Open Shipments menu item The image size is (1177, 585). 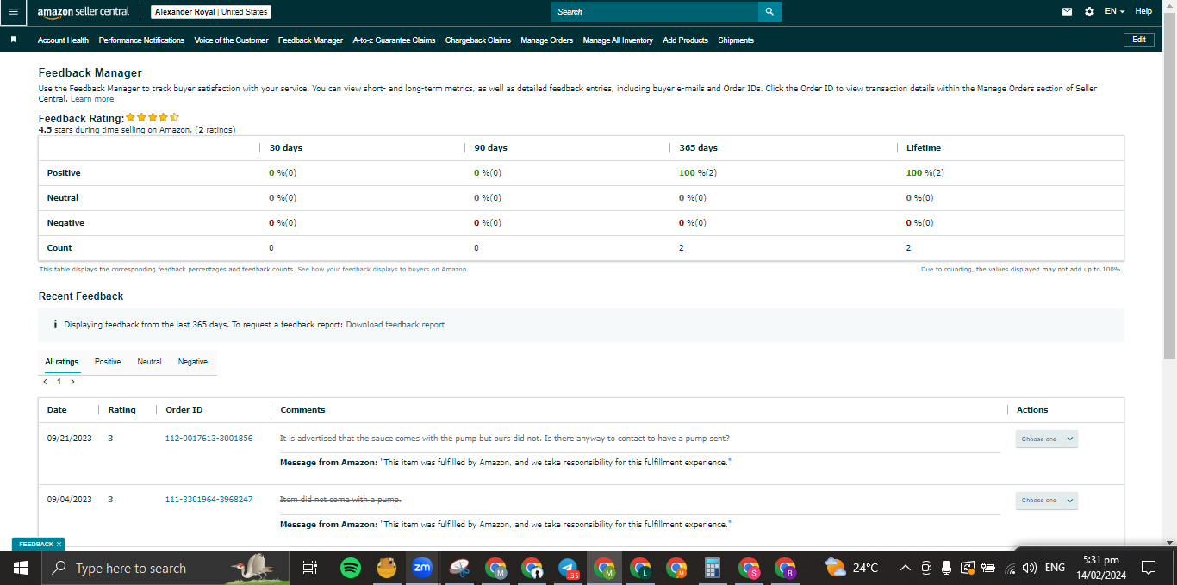pyautogui.click(x=736, y=40)
